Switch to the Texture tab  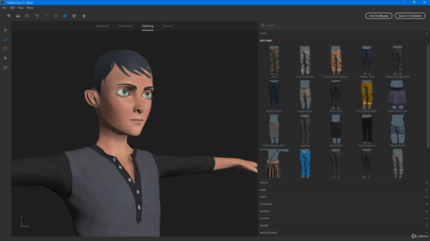(167, 26)
